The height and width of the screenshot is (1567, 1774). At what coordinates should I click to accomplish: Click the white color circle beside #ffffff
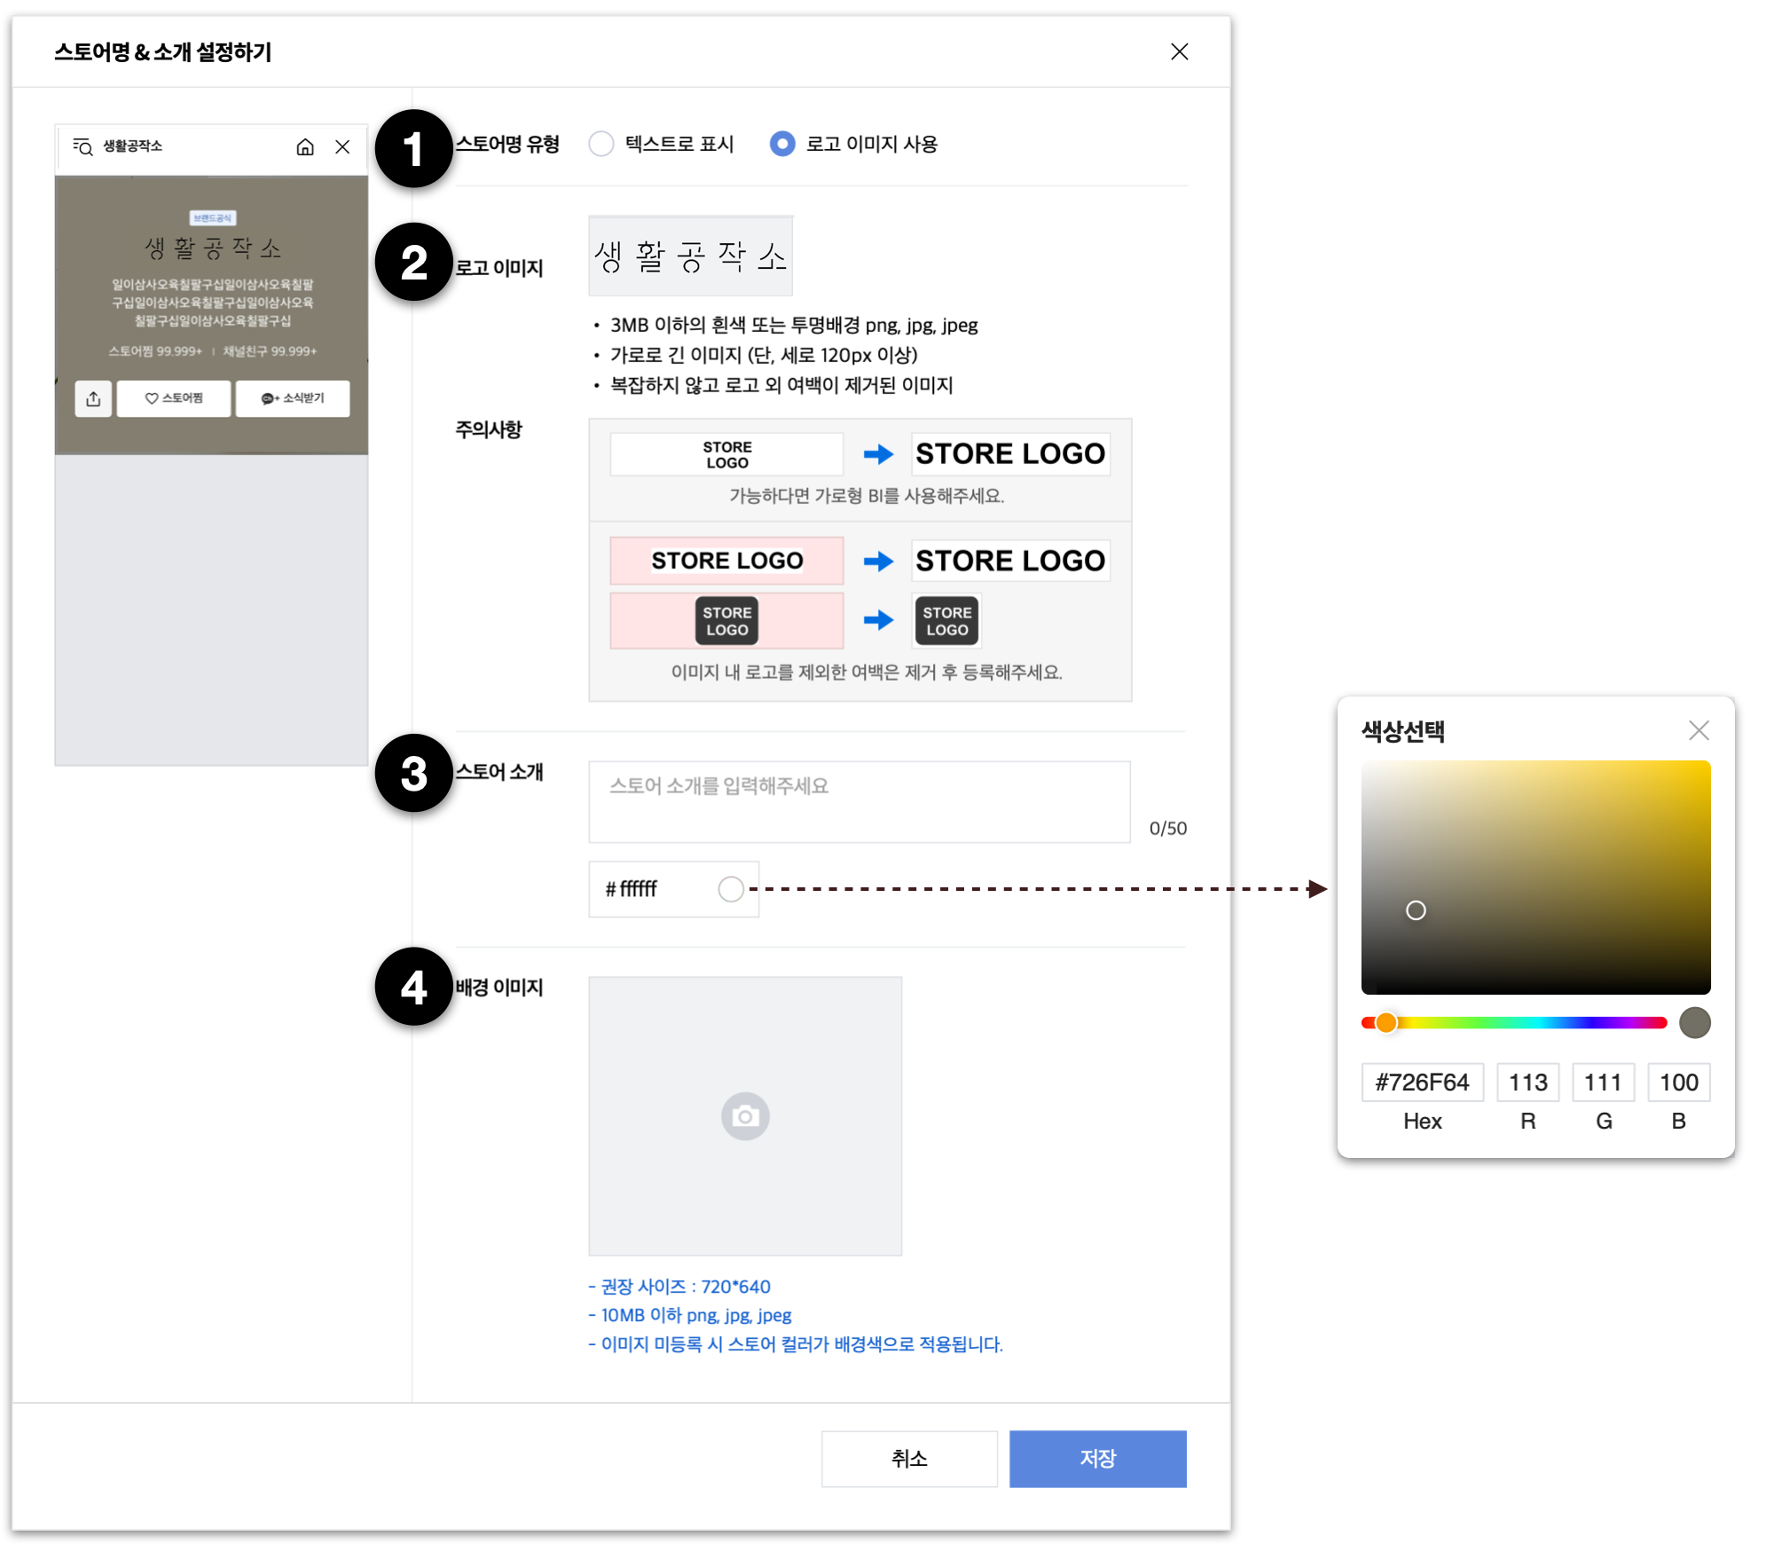731,888
